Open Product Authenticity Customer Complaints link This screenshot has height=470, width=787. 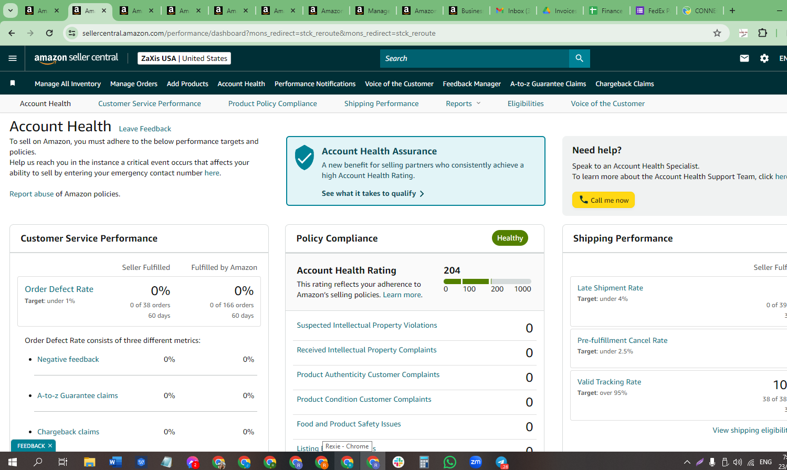368,374
